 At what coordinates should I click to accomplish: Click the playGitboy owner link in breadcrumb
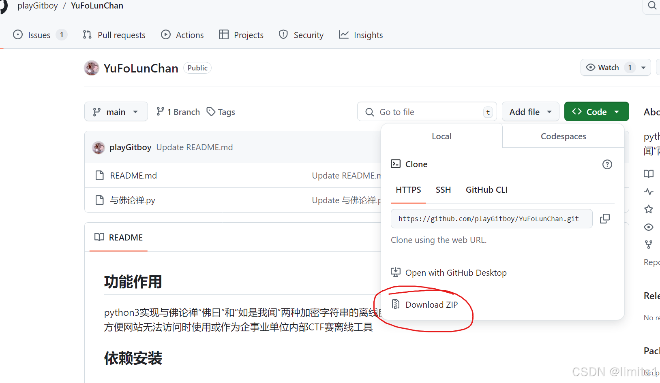(37, 6)
